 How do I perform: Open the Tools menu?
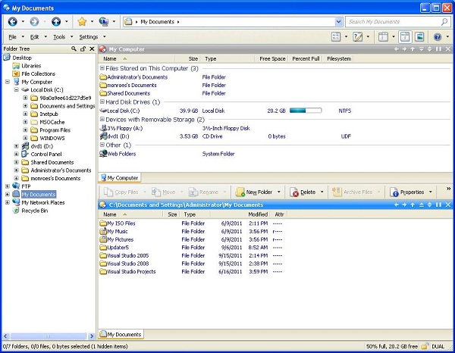[58, 36]
